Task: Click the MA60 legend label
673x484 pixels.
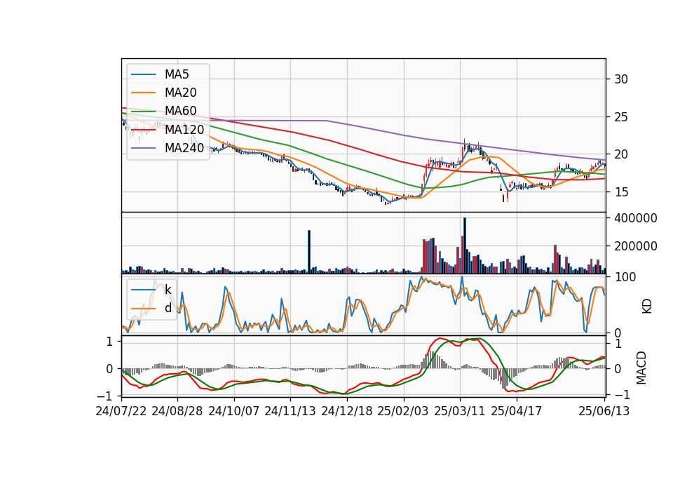Action: pyautogui.click(x=180, y=111)
